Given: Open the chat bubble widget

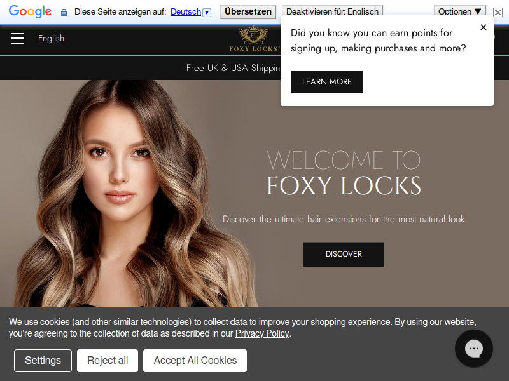Looking at the screenshot, I should tap(473, 349).
